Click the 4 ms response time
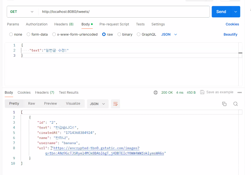The height and width of the screenshot is (175, 251). [180, 92]
